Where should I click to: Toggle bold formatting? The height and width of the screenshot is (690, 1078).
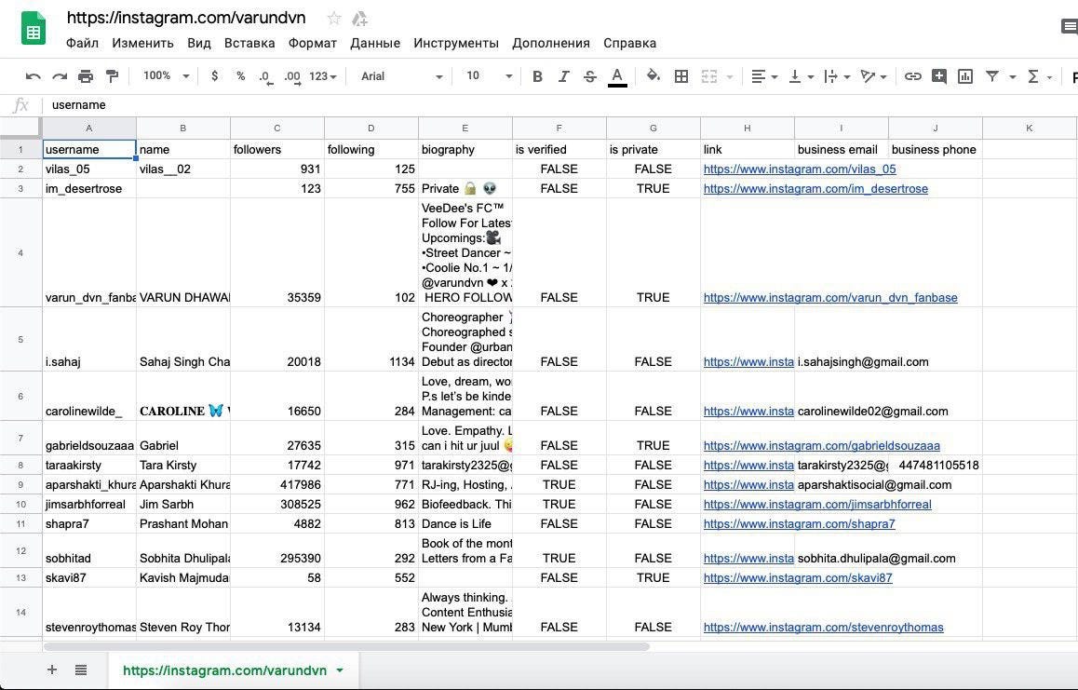coord(538,76)
